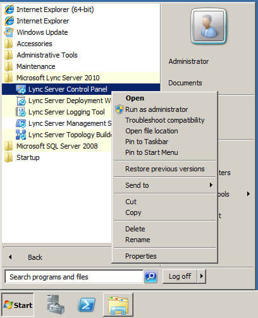Choose Delete in the context menu
The height and width of the screenshot is (318, 258).
click(x=135, y=229)
